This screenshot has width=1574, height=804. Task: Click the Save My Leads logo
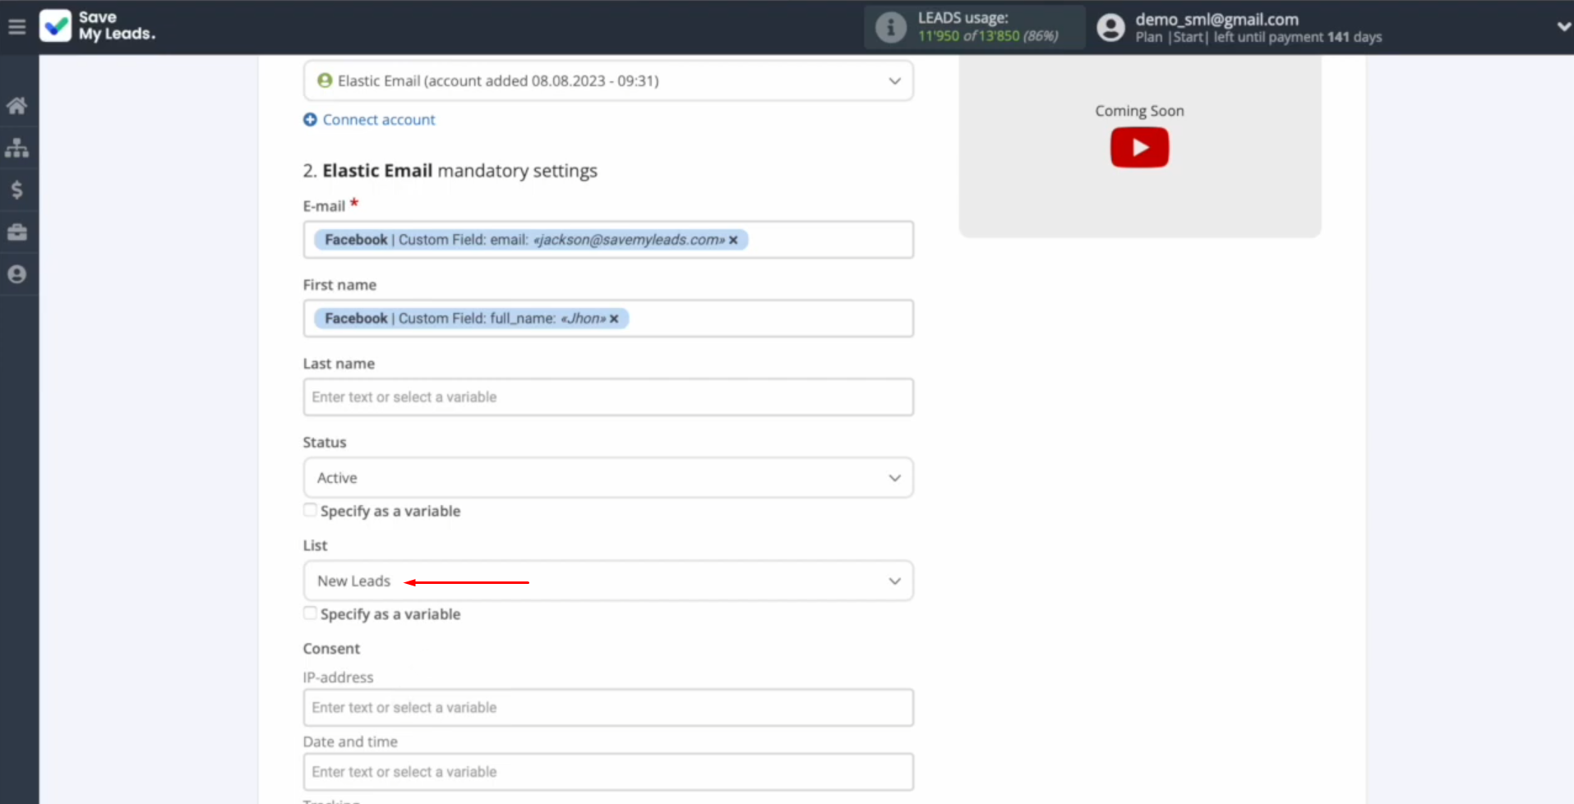click(97, 26)
